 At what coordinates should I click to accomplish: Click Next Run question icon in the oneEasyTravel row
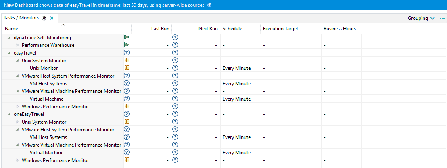175,114
